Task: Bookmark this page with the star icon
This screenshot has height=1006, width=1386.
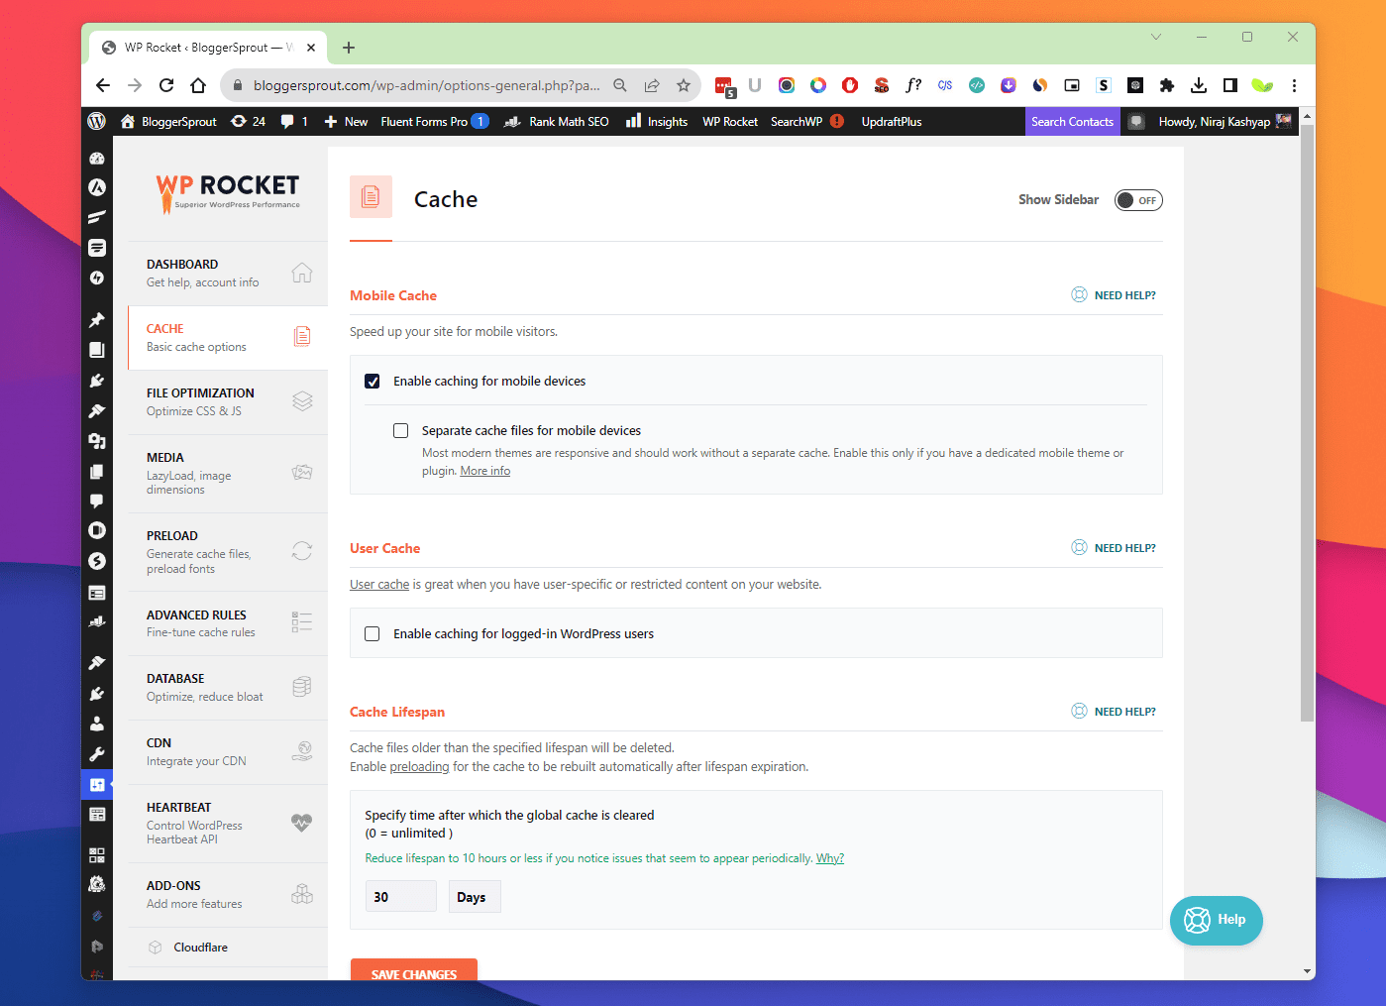Action: (684, 85)
